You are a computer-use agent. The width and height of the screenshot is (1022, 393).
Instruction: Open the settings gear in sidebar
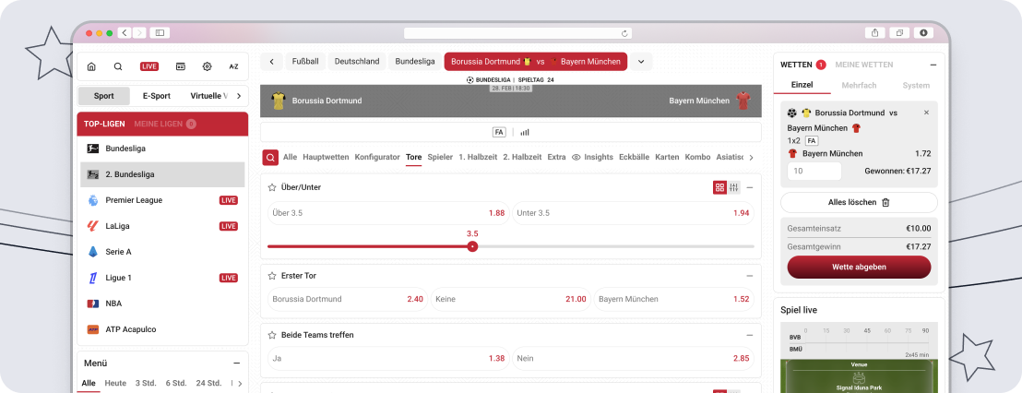pos(207,66)
